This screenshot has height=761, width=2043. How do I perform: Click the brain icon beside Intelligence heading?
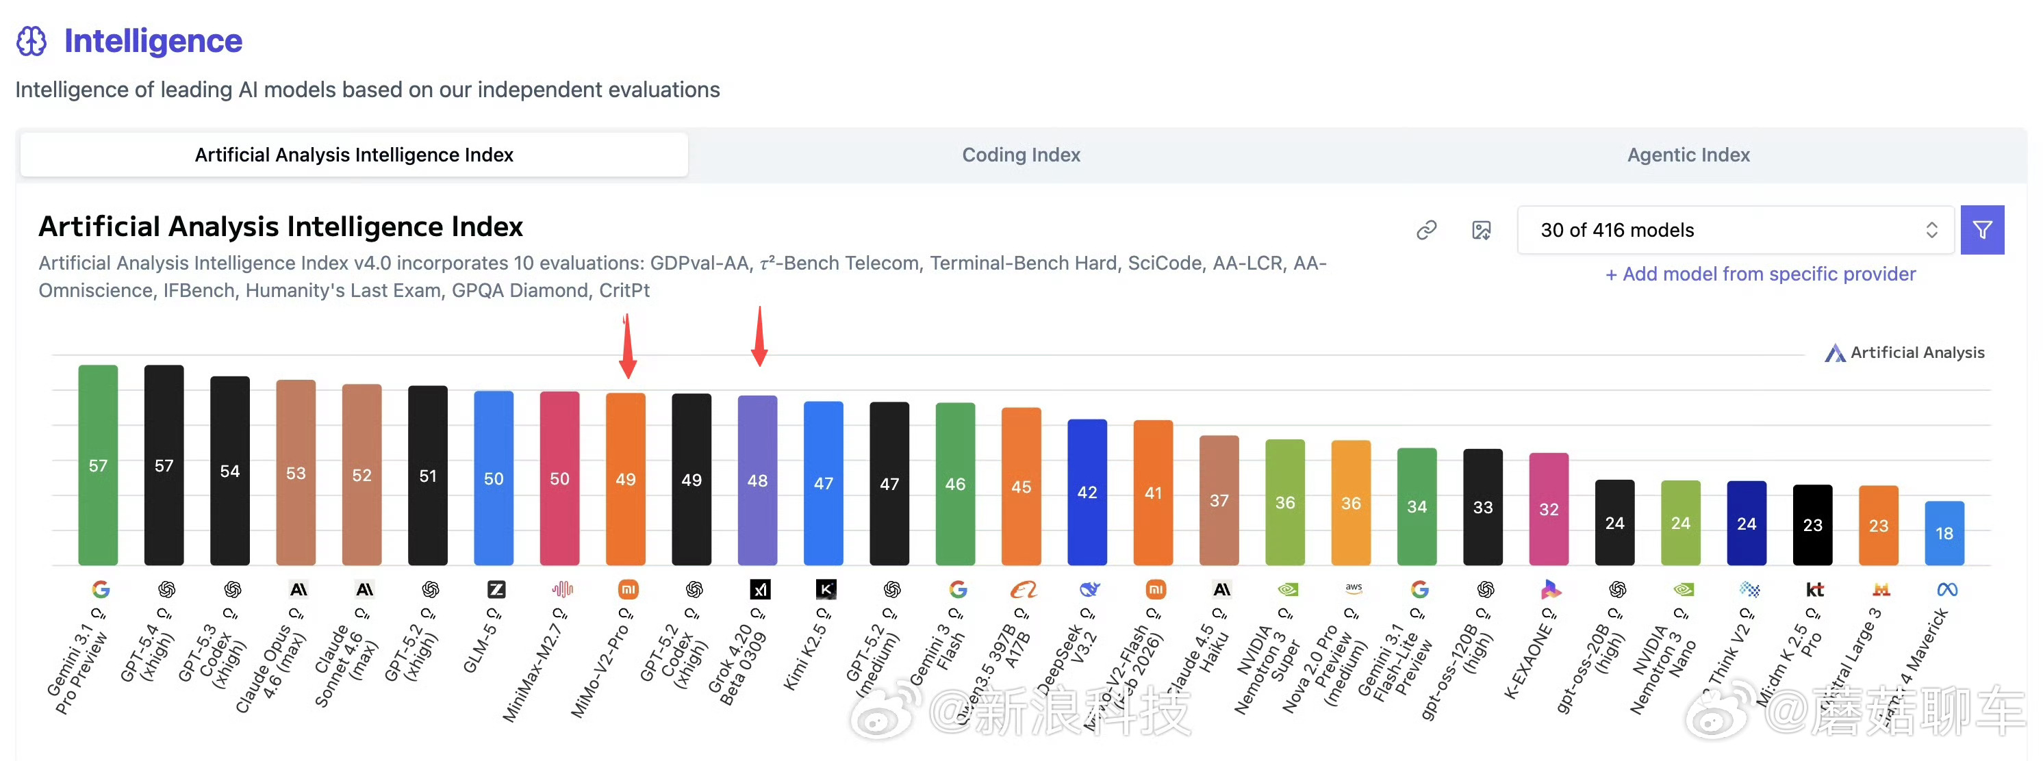click(31, 41)
